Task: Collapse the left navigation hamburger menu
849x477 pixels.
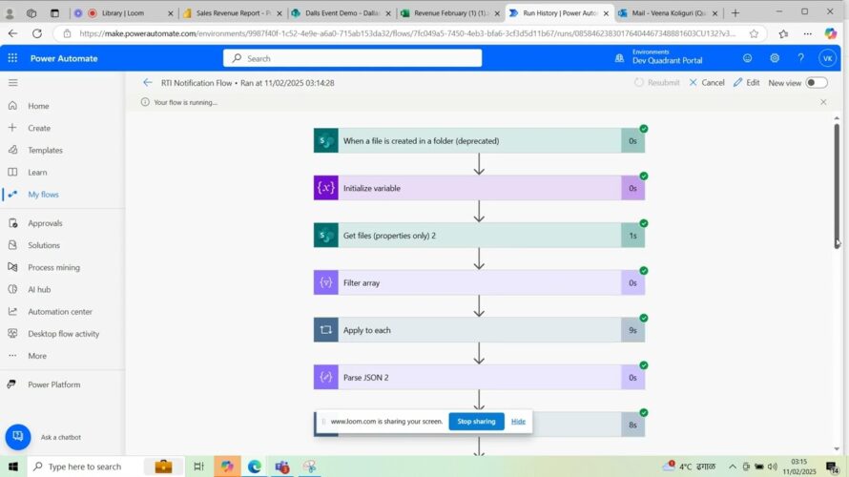Action: (12, 83)
